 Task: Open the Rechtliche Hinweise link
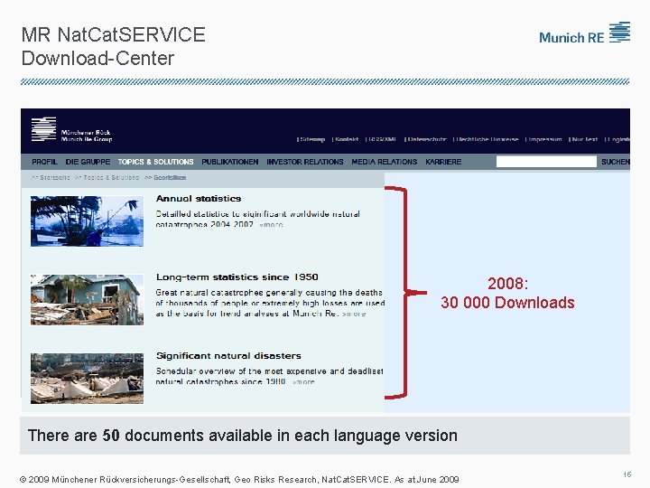pos(487,139)
